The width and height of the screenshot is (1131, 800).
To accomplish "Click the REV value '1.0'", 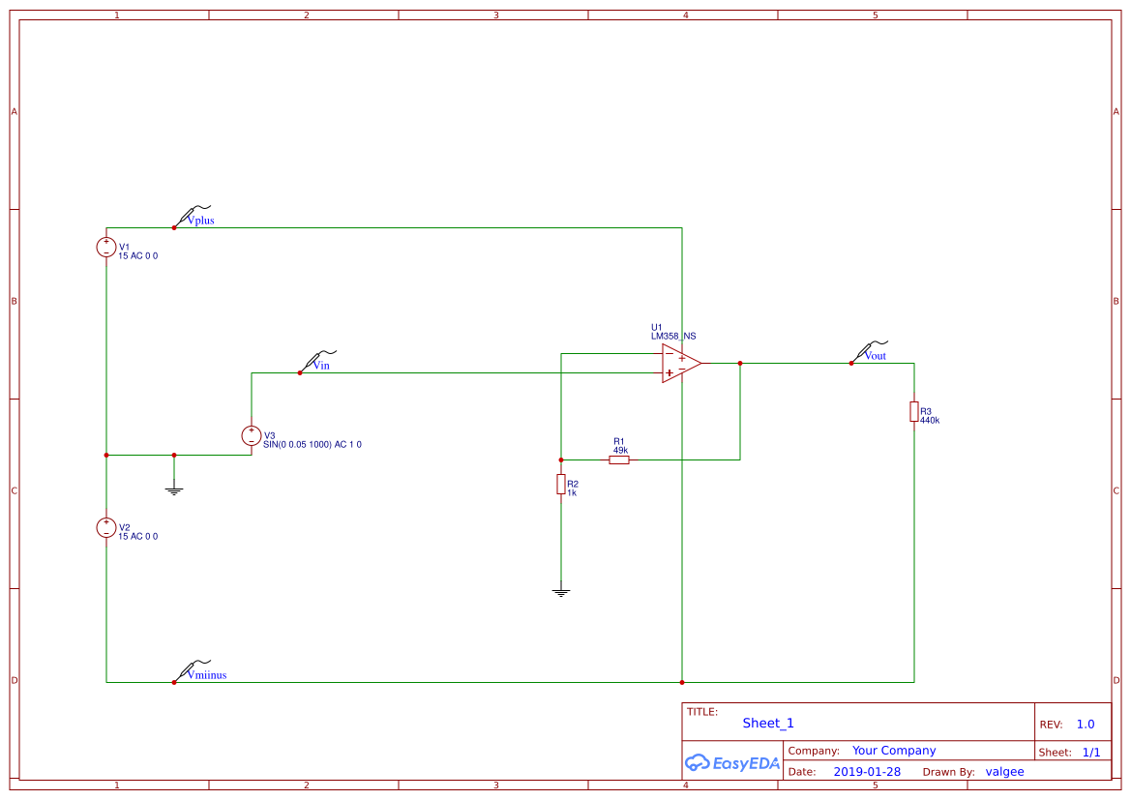I will click(x=1086, y=725).
